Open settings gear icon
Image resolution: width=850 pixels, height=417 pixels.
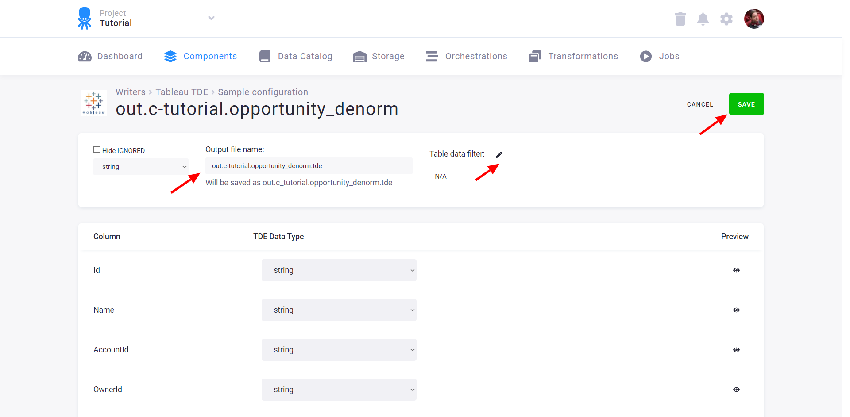726,19
